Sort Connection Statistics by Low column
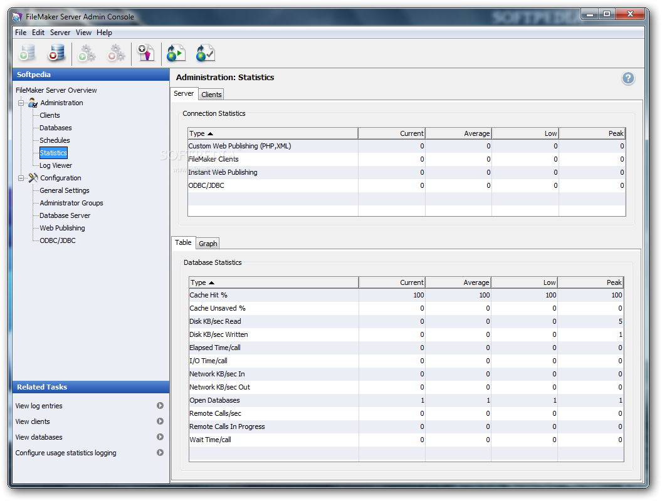Screen dimensions: 662x501 click(x=525, y=133)
